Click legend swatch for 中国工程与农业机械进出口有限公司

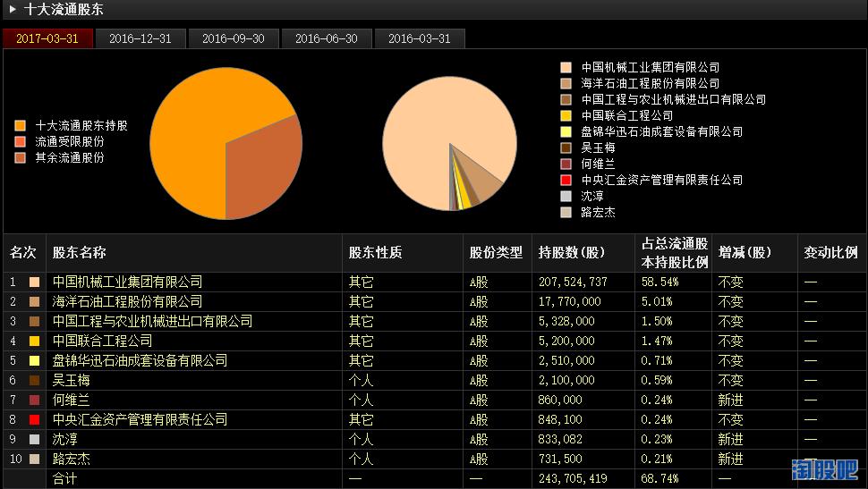click(x=566, y=99)
